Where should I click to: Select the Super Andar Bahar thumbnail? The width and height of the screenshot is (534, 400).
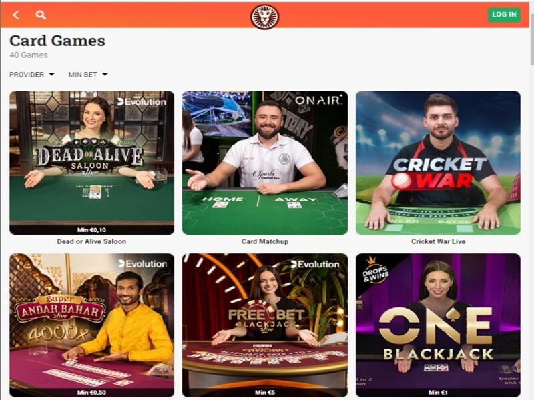[91, 325]
